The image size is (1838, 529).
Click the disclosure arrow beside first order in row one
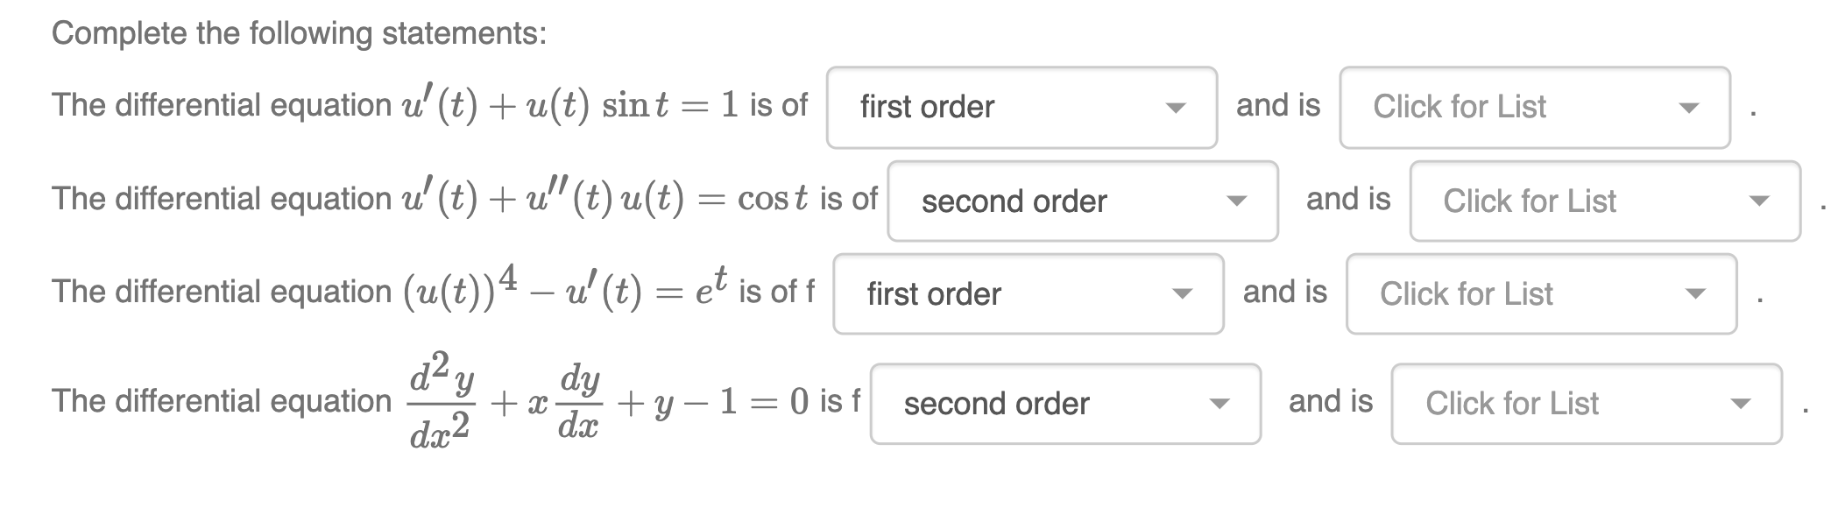coord(1176,108)
